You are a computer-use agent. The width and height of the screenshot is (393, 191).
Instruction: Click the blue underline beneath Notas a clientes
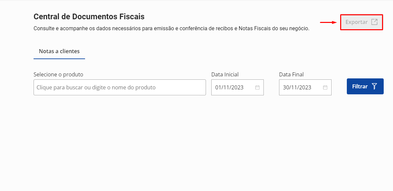[x=59, y=59]
